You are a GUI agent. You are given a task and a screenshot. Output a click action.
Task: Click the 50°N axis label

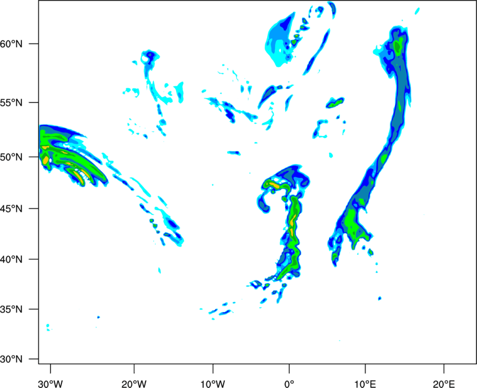coord(11,157)
